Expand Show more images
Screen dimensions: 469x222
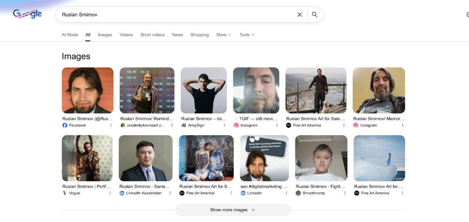[x=233, y=210]
